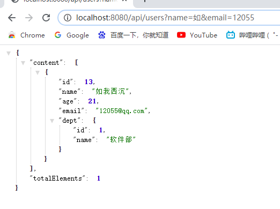The image size is (280, 209).
Task: Reload the current page
Action: pyautogui.click(x=46, y=18)
